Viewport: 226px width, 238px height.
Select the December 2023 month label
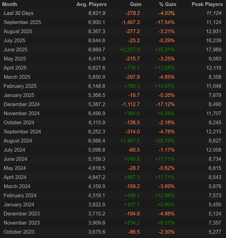click(22, 213)
